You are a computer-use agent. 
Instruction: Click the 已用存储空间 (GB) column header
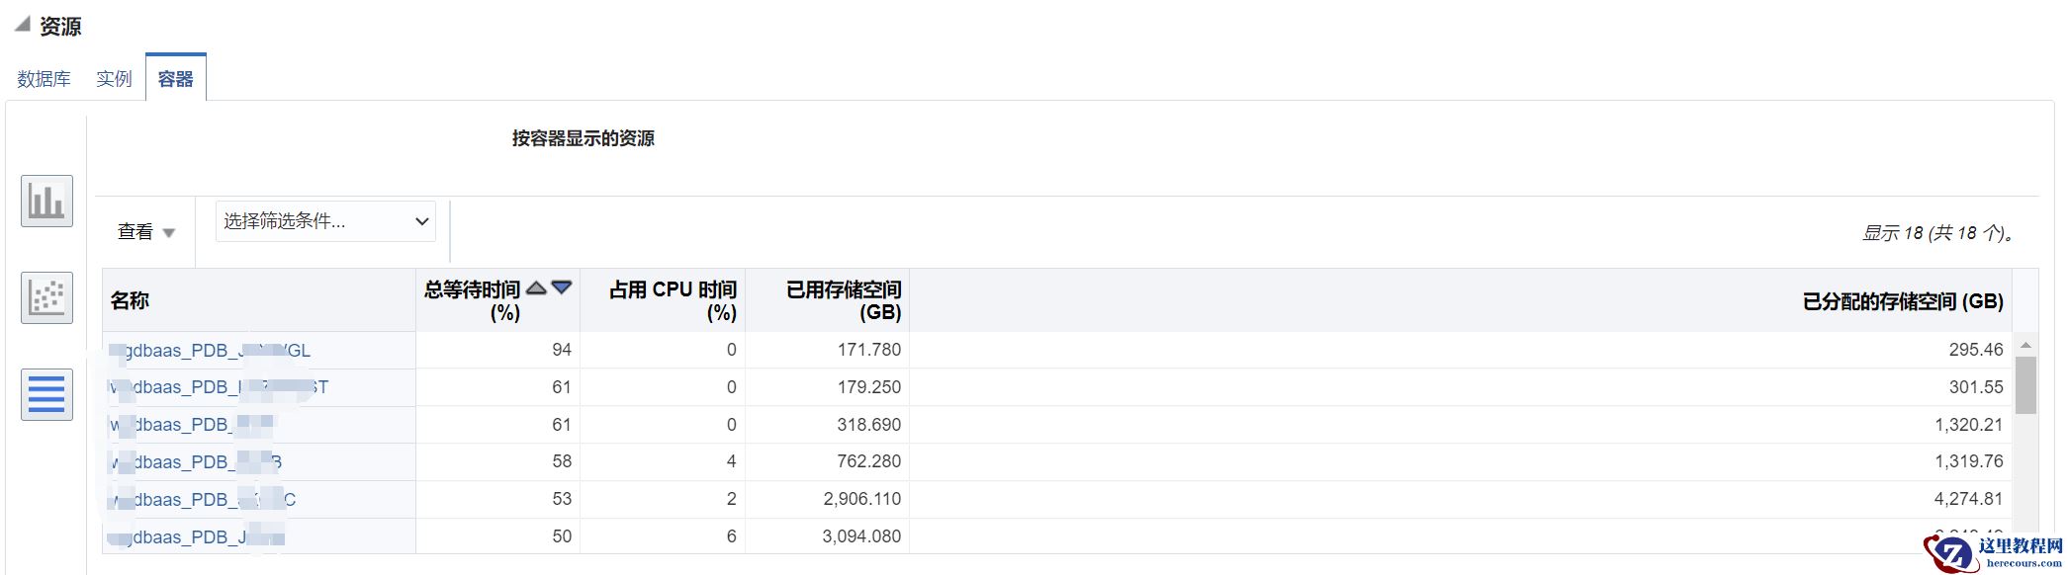[x=843, y=300]
